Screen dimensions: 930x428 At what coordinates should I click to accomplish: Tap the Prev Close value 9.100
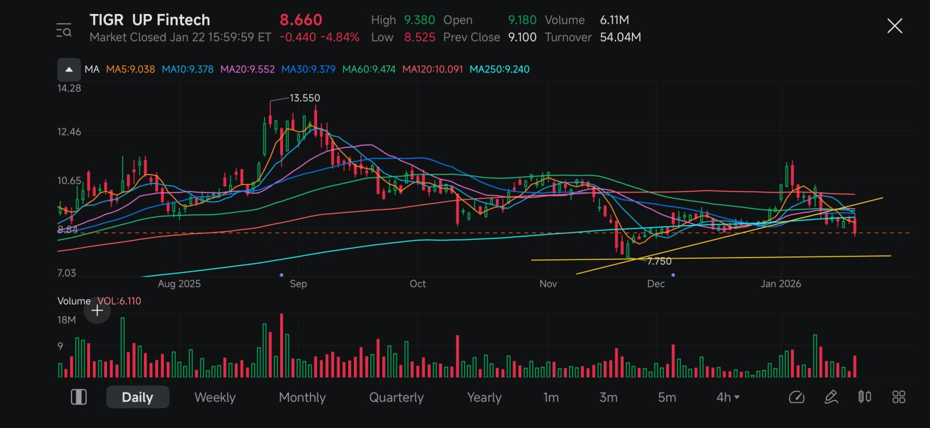point(522,37)
